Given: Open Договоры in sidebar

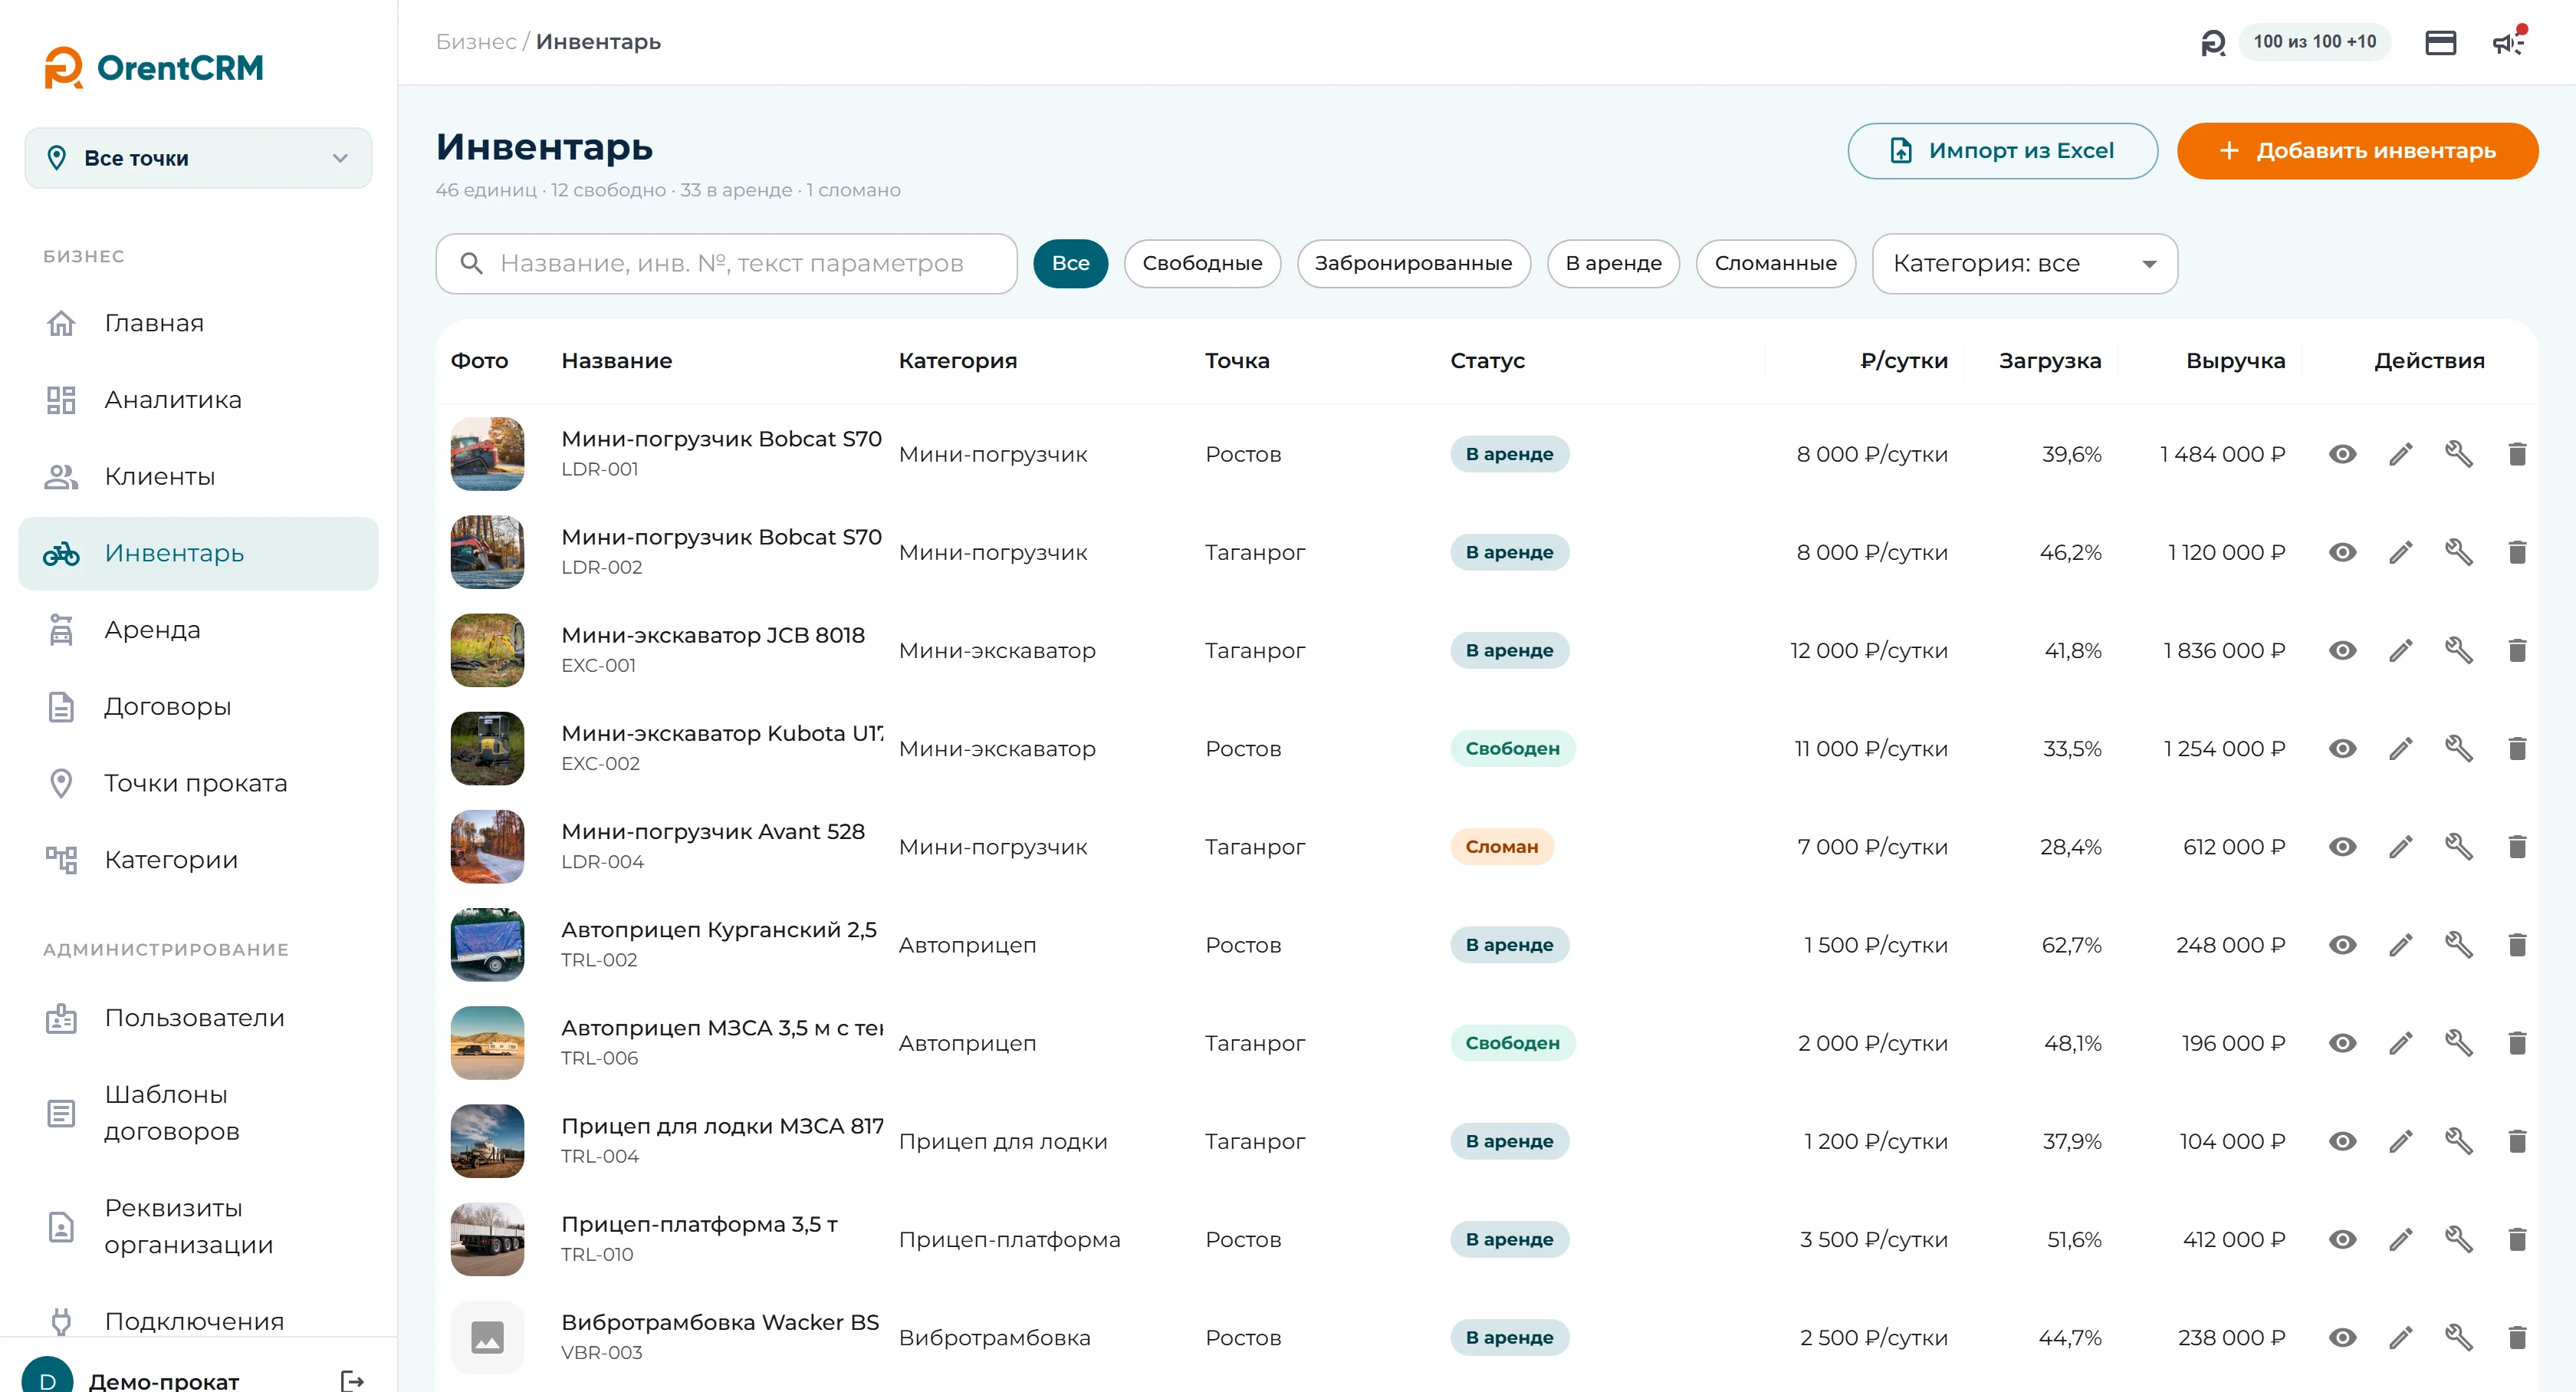Looking at the screenshot, I should [x=198, y=706].
